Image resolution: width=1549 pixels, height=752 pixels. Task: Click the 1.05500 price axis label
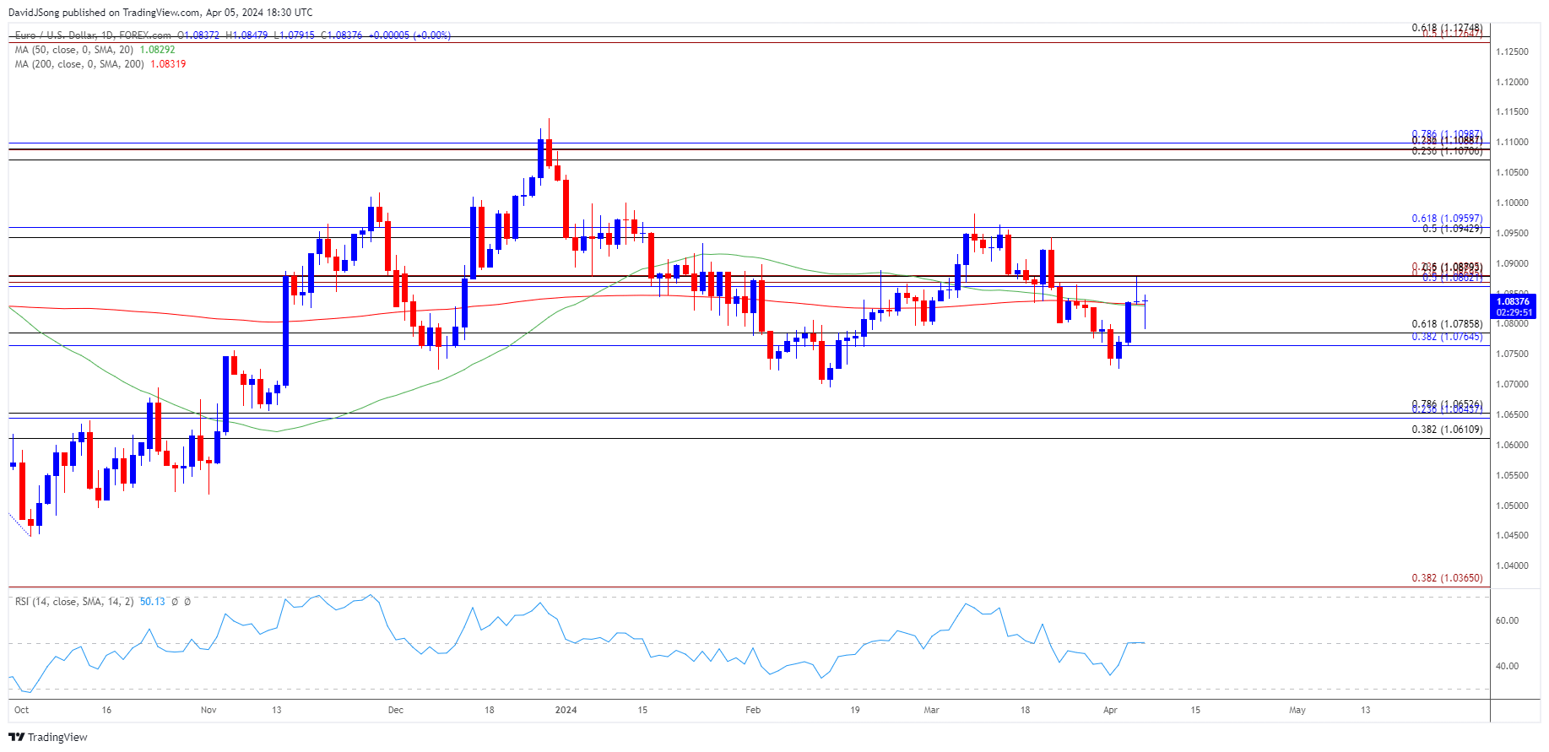(1512, 476)
